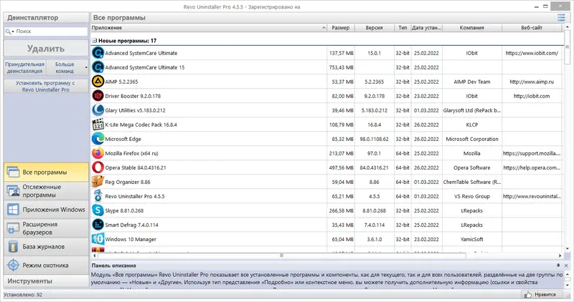Click the Opera Software company cell
Viewport: 574px width, 302px height.
click(472, 167)
